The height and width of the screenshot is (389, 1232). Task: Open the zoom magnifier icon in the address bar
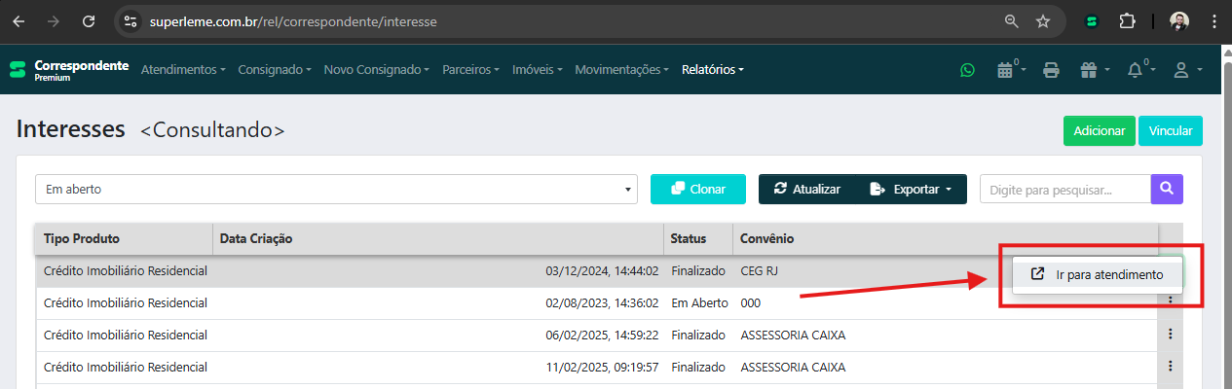pos(1012,20)
